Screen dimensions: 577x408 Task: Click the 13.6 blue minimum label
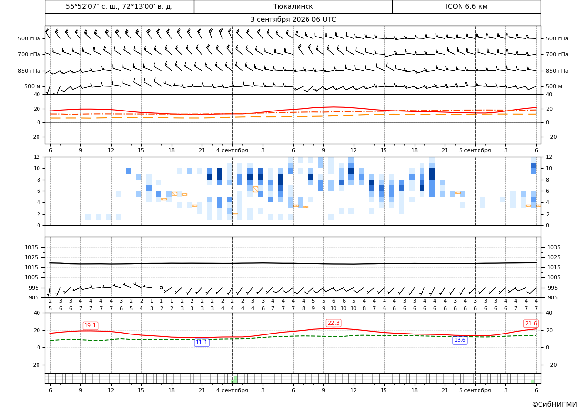[460, 340]
